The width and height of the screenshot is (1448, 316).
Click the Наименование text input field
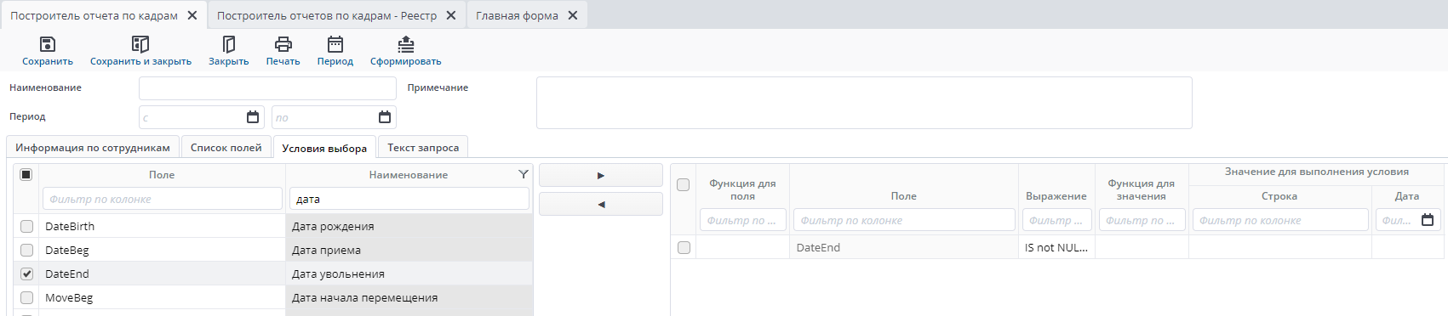pyautogui.click(x=267, y=88)
